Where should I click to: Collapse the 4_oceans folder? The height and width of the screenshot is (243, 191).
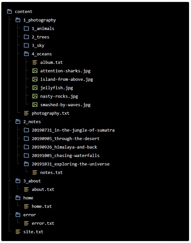coord(38,54)
